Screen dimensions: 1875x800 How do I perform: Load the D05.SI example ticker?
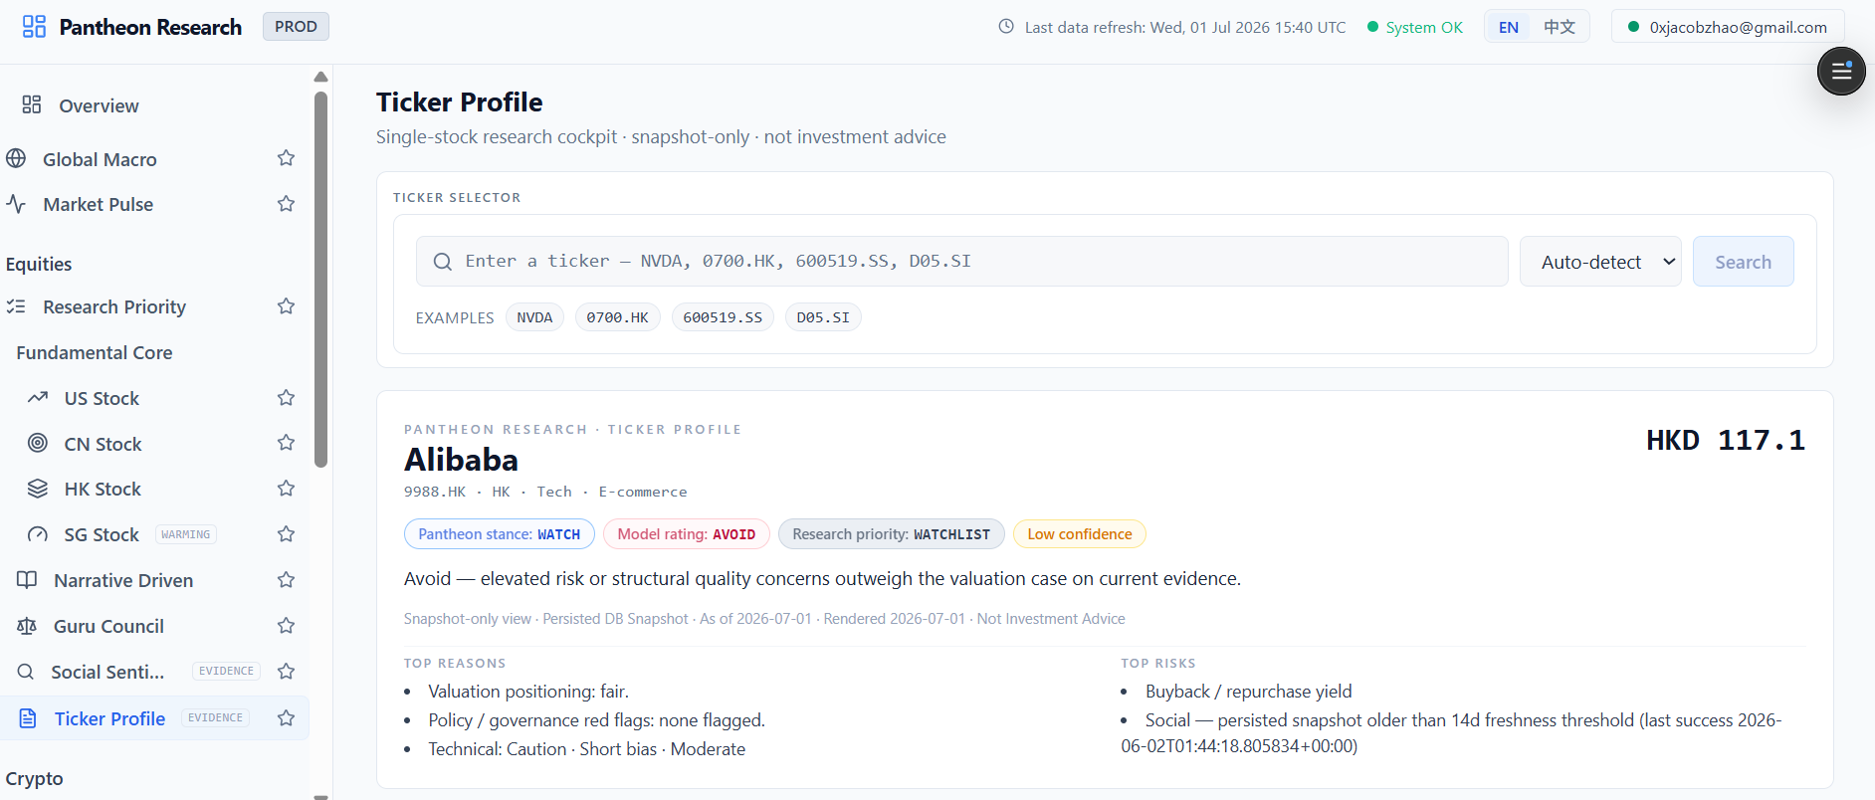coord(823,317)
